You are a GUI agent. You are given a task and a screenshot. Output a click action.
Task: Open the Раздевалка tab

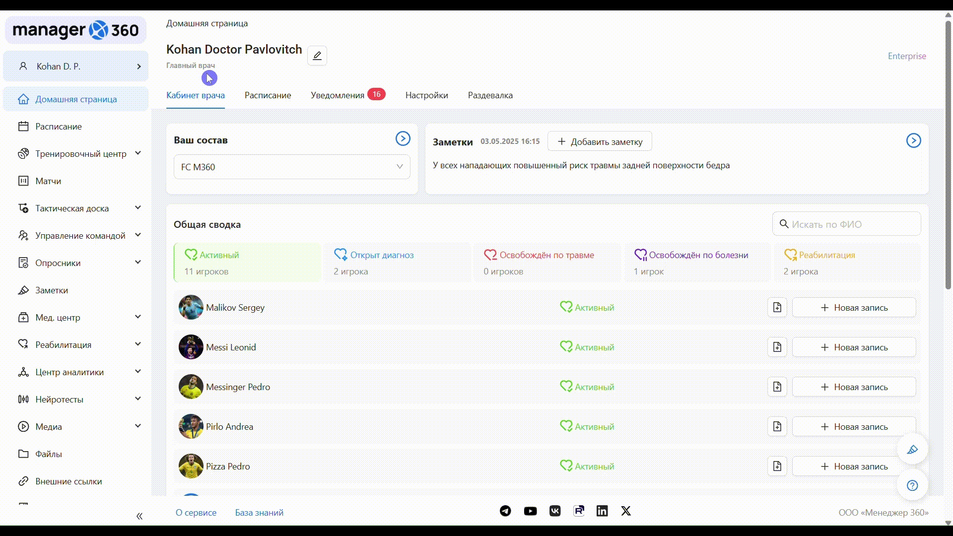[x=490, y=95]
